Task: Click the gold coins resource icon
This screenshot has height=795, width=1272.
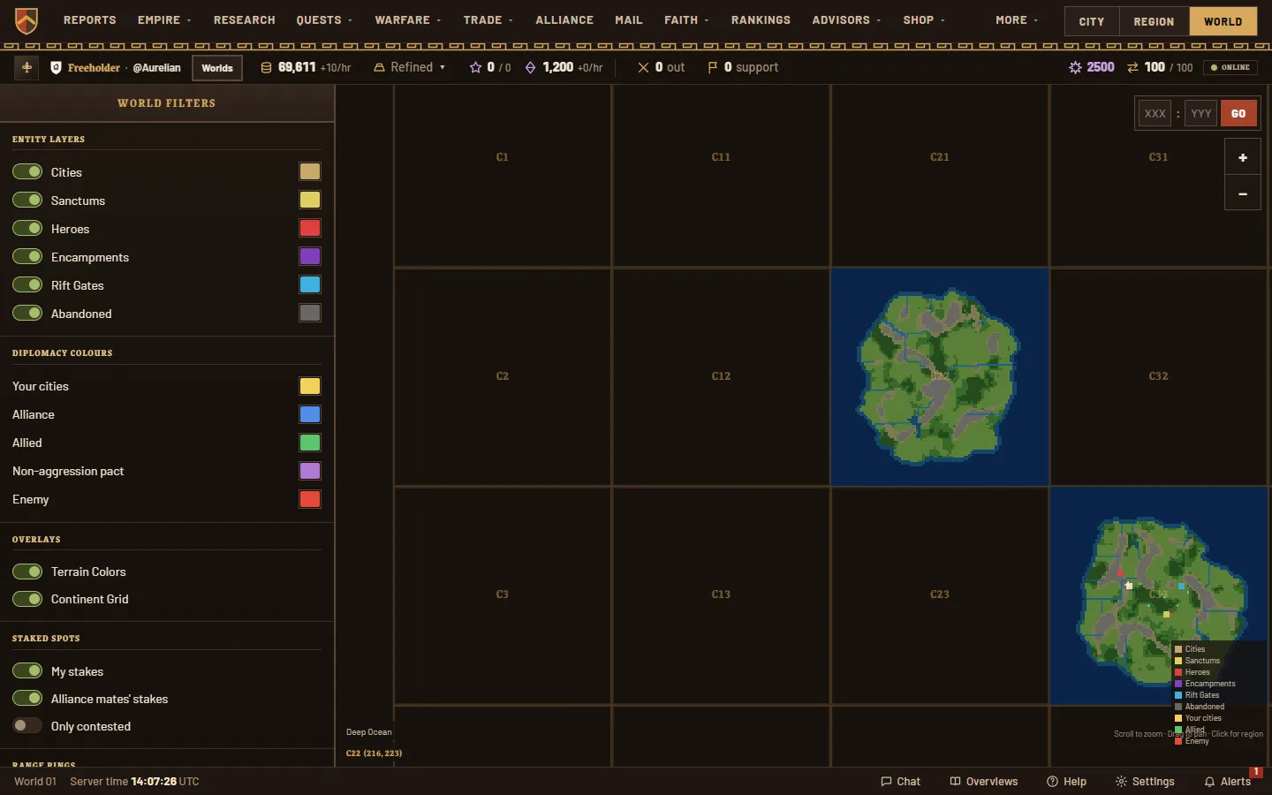Action: pos(266,67)
